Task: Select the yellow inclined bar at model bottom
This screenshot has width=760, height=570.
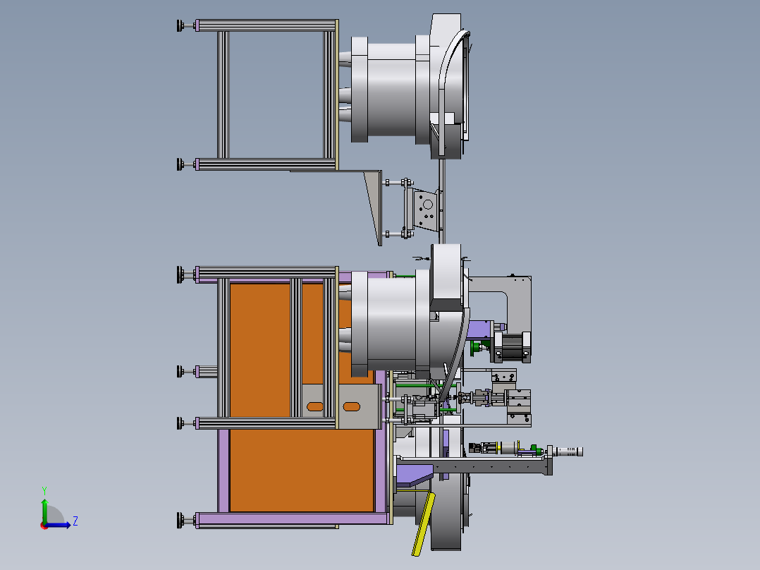Action: (423, 524)
